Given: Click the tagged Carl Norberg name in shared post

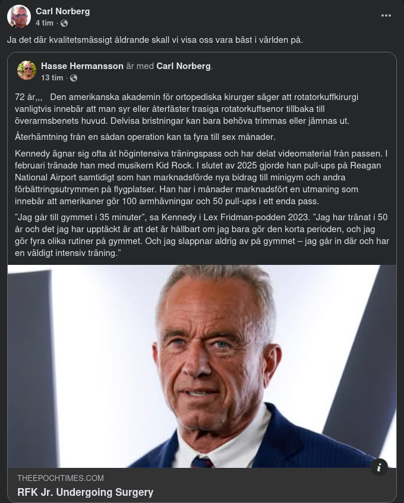Looking at the screenshot, I should point(183,66).
